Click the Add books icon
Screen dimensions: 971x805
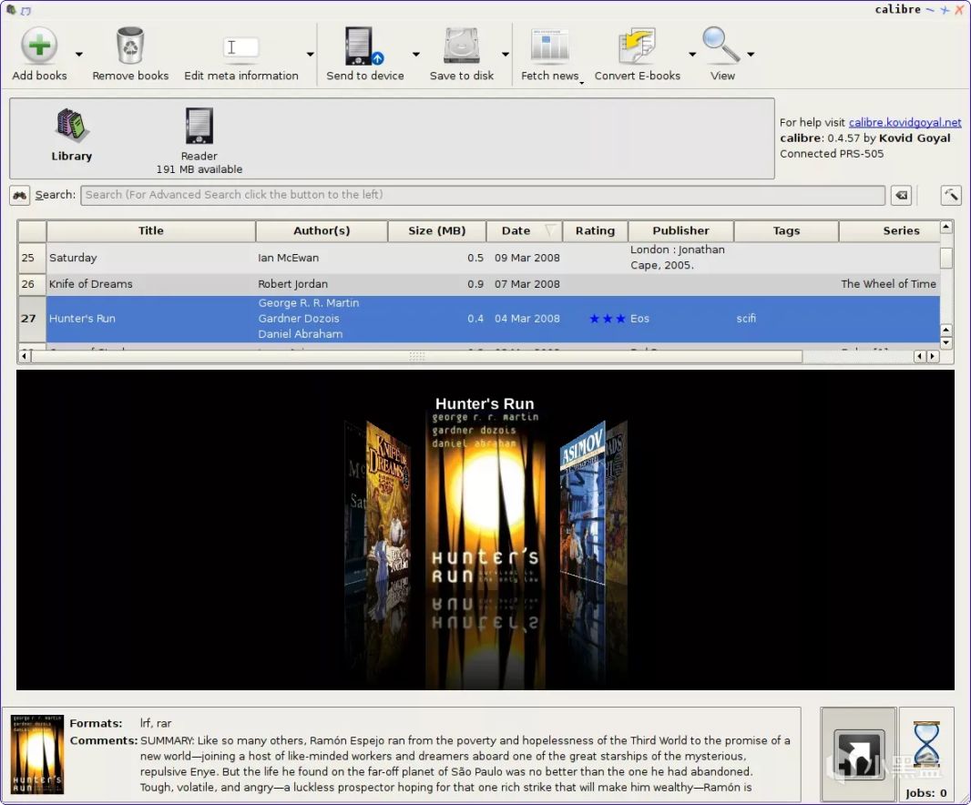pos(39,46)
